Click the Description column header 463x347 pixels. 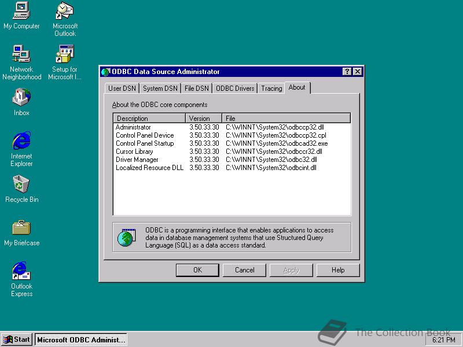[x=149, y=119]
